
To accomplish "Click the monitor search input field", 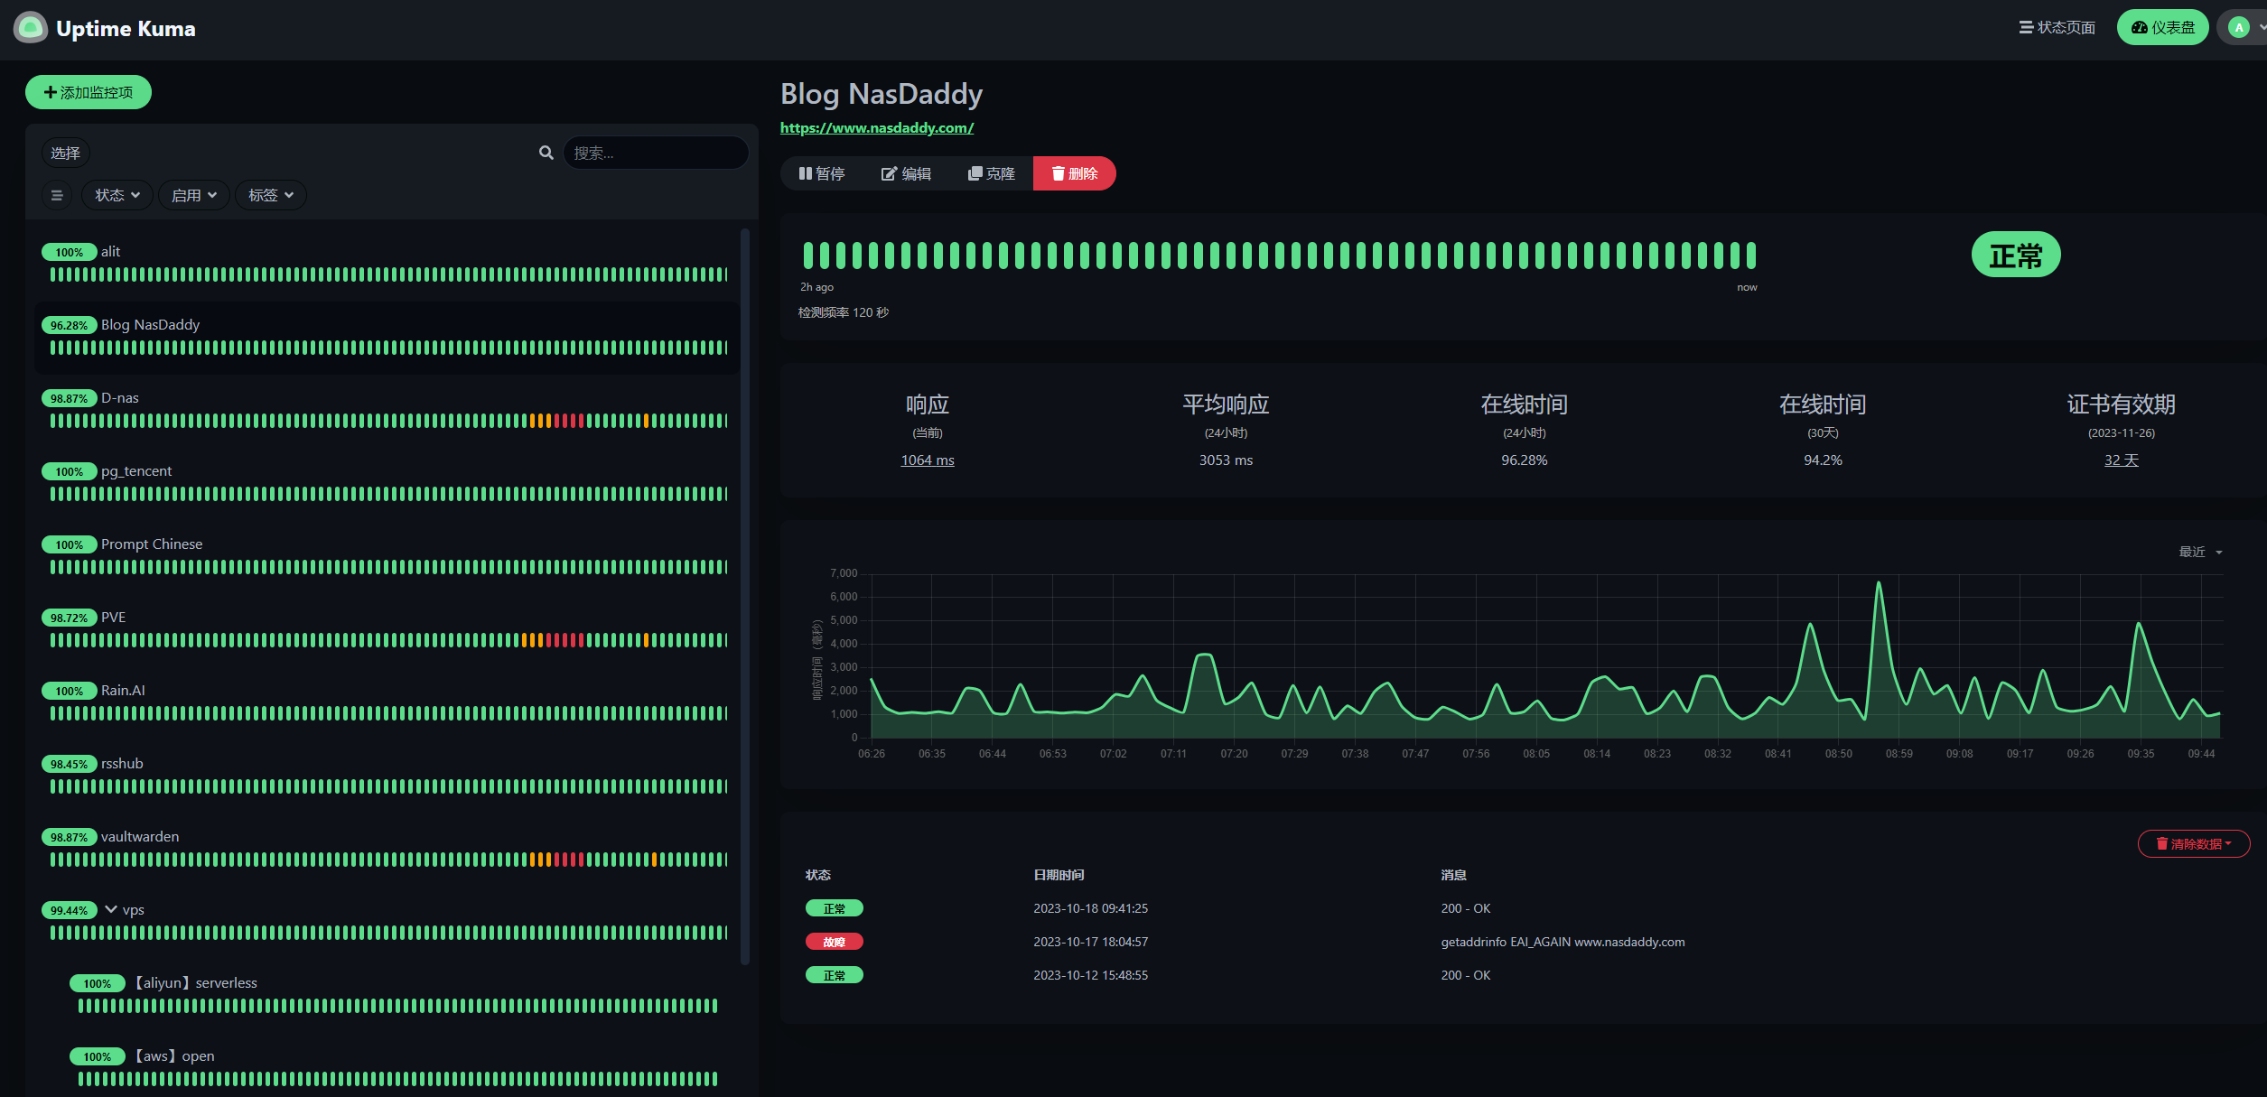I will 655,153.
